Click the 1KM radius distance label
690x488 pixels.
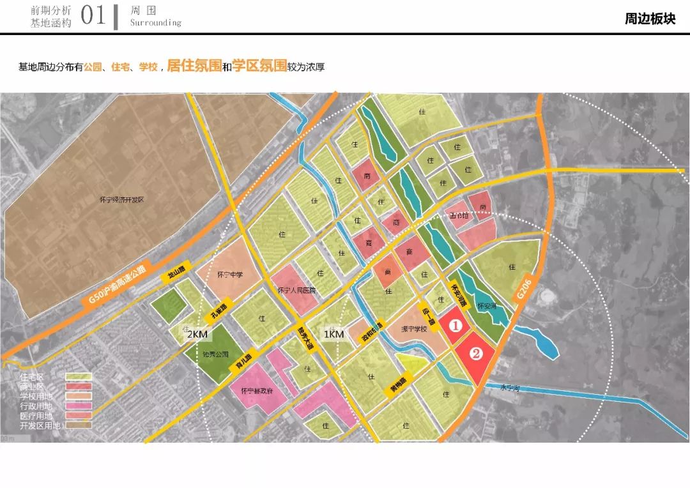[x=333, y=333]
